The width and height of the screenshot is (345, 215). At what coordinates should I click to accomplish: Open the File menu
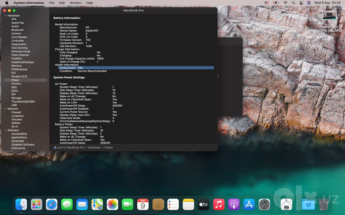pos(52,3)
